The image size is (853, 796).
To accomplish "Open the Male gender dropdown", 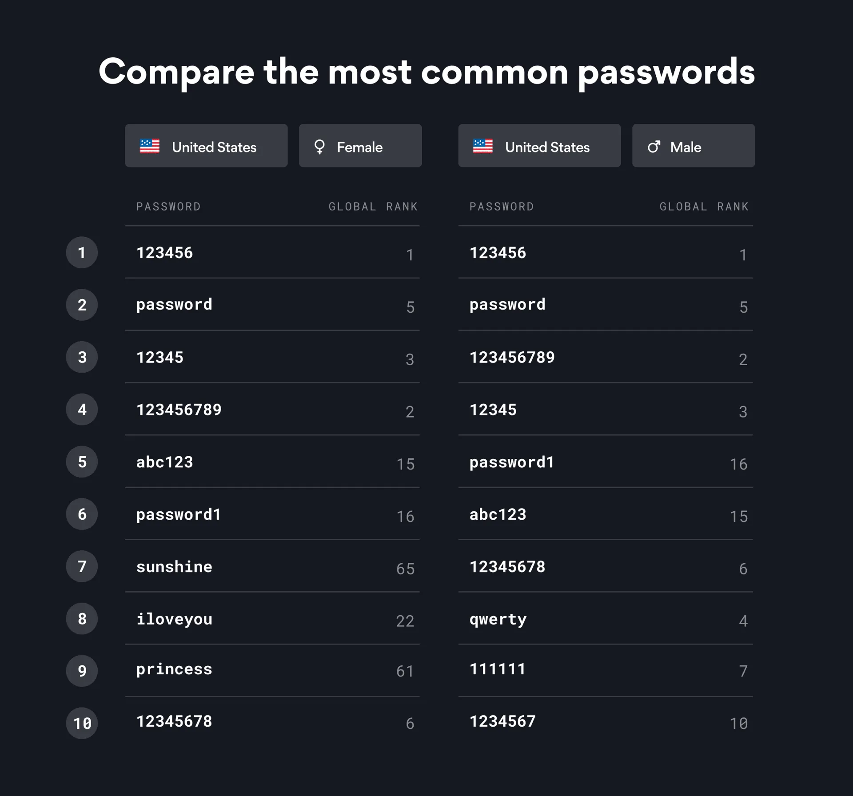I will point(693,146).
